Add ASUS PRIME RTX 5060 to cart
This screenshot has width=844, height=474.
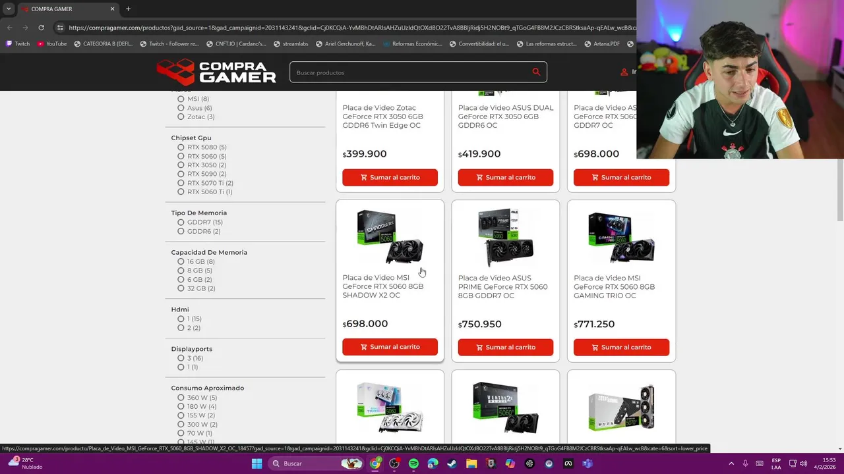(x=506, y=347)
